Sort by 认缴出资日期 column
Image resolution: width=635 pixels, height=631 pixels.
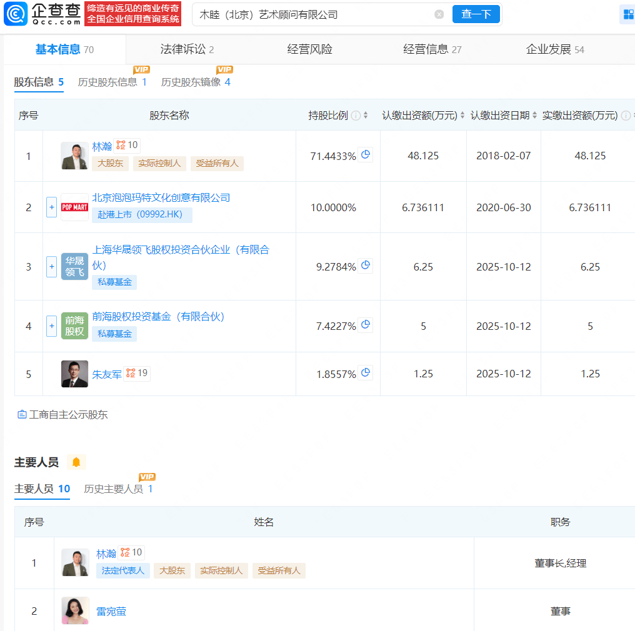pyautogui.click(x=534, y=116)
